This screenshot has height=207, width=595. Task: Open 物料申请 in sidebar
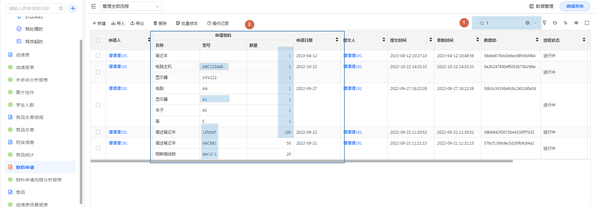25,167
